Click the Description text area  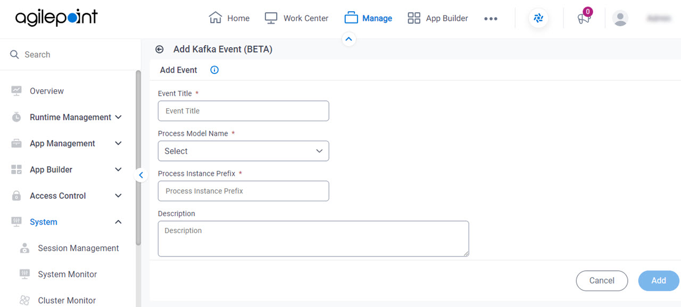pyautogui.click(x=313, y=238)
